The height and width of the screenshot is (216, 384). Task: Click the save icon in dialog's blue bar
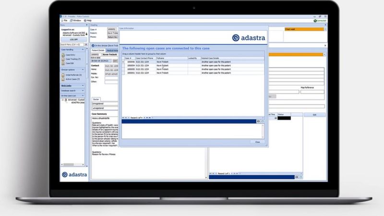click(x=258, y=121)
